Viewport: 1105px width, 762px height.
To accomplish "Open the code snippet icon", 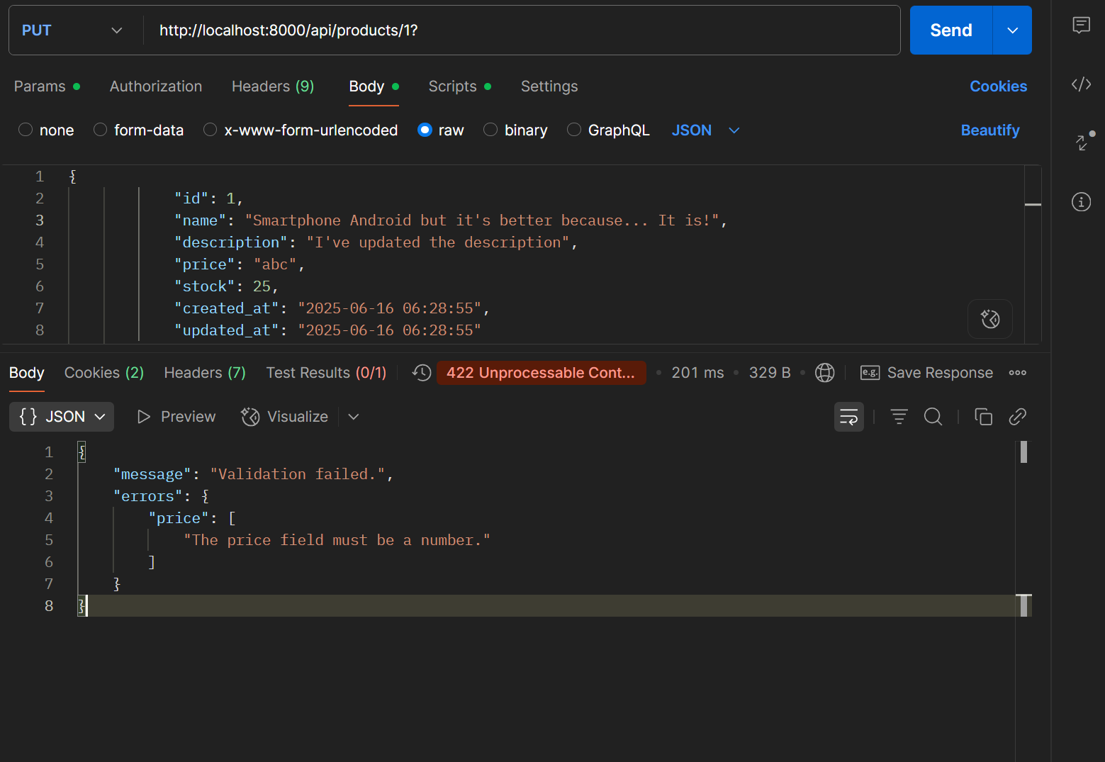I will click(x=1081, y=85).
